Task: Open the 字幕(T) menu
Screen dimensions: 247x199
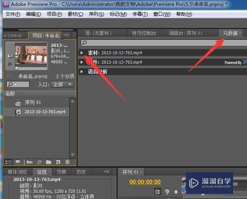Action: 140,14
